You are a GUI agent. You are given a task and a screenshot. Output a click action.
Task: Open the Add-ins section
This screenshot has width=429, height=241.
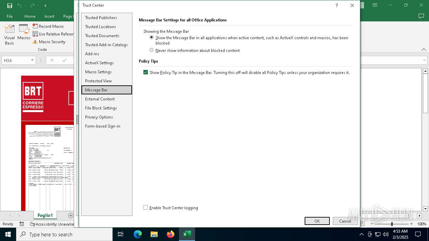[x=107, y=54]
